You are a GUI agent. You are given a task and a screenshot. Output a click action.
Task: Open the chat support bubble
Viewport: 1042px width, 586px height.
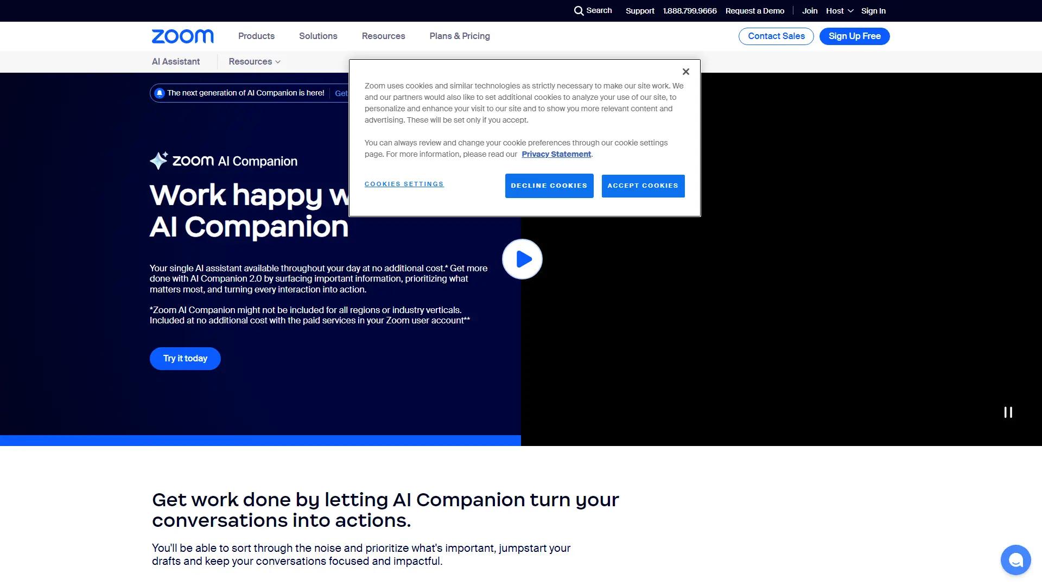pos(1015,559)
